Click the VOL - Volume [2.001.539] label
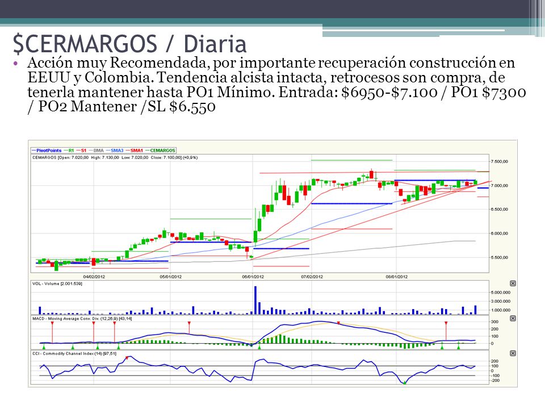Screen dimensions: 545x409 (x=57, y=284)
